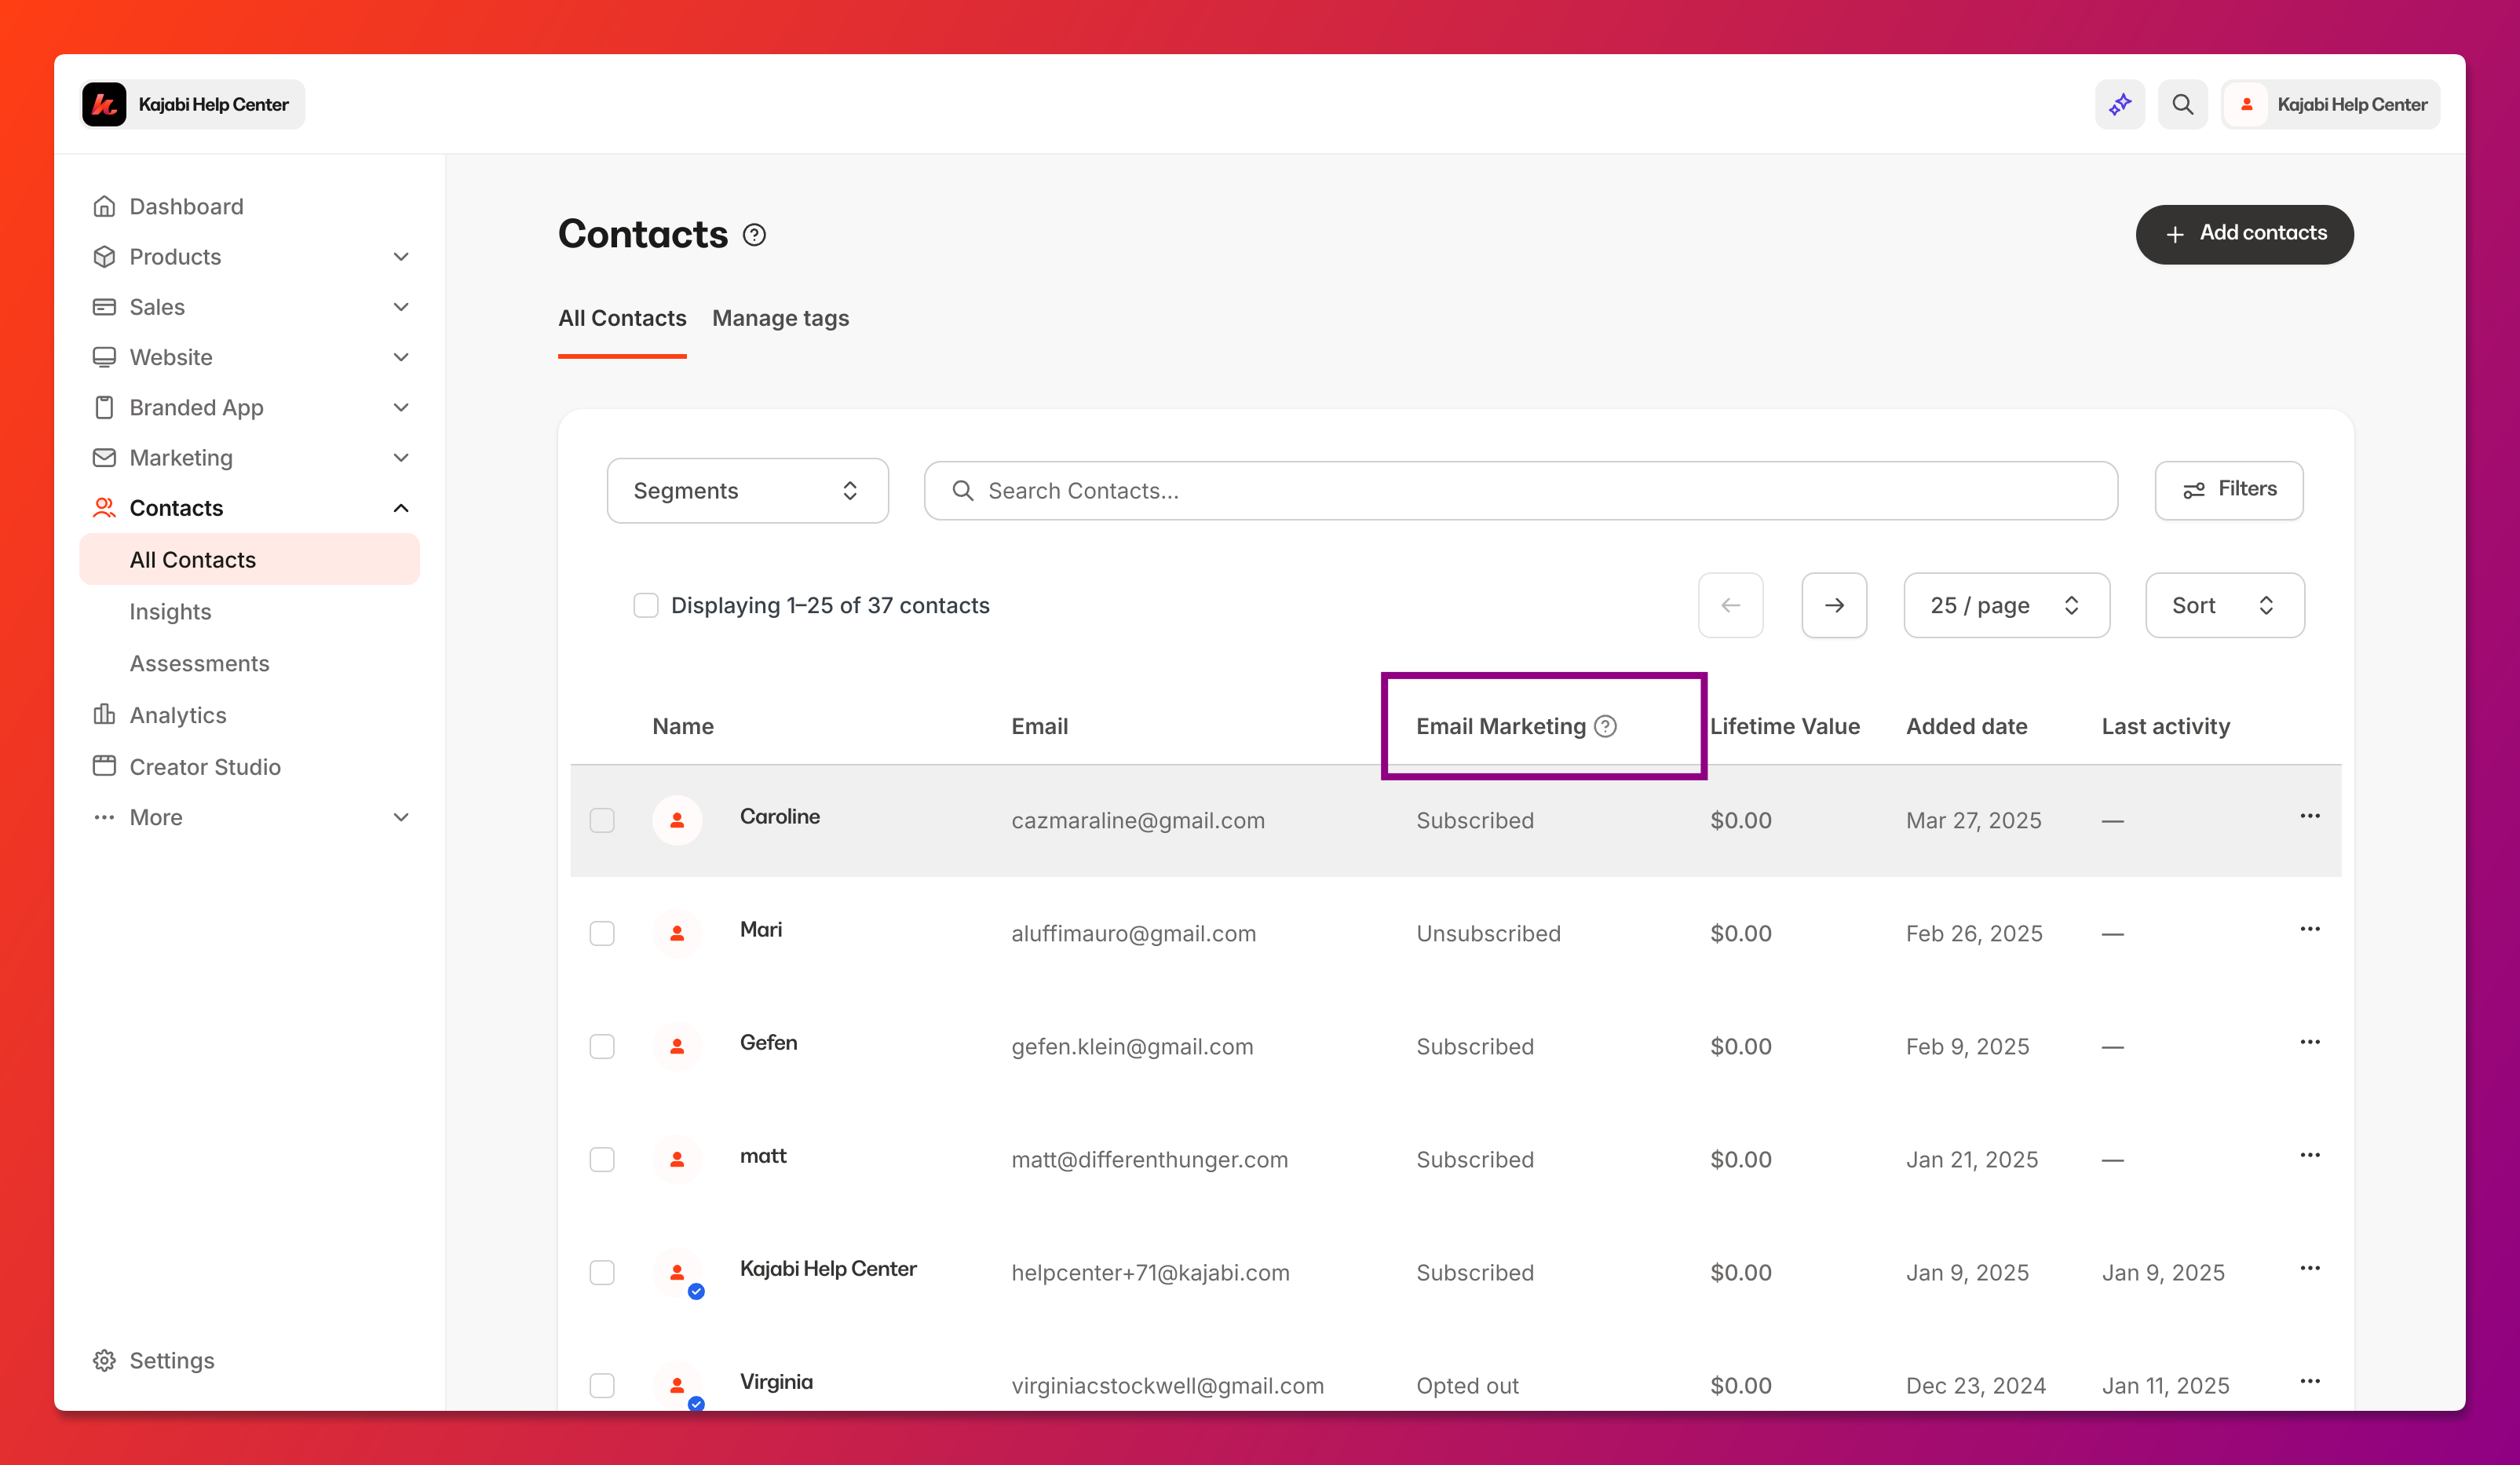The height and width of the screenshot is (1465, 2520).
Task: Click the Products box icon
Action: click(x=104, y=256)
